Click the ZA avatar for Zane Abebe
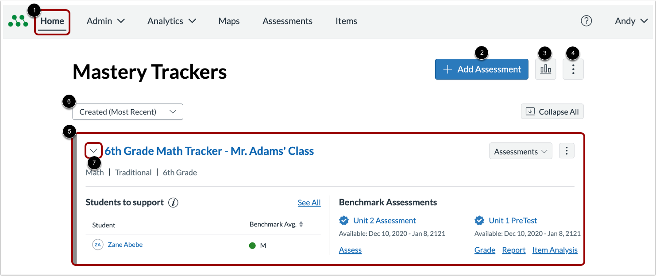 tap(98, 245)
